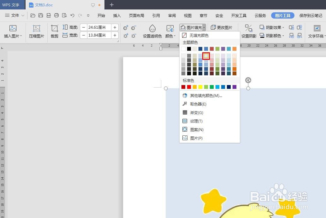Pick the orange theme color swatch
Image resolution: width=326 pixels, height=218 pixels.
(x=234, y=49)
